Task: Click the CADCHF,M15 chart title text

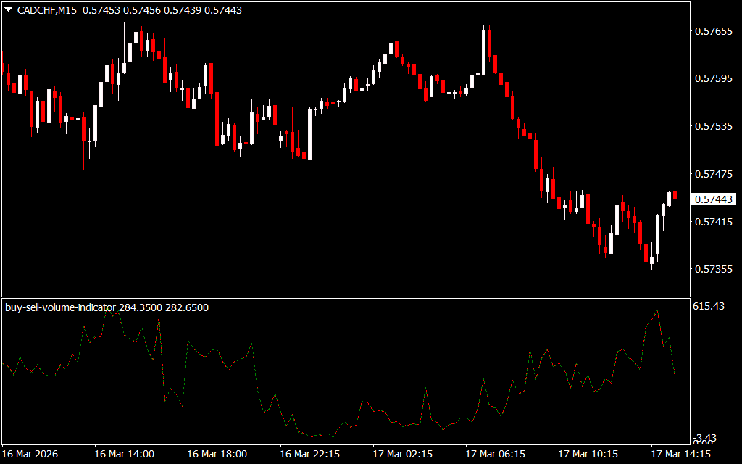Action: [x=47, y=10]
